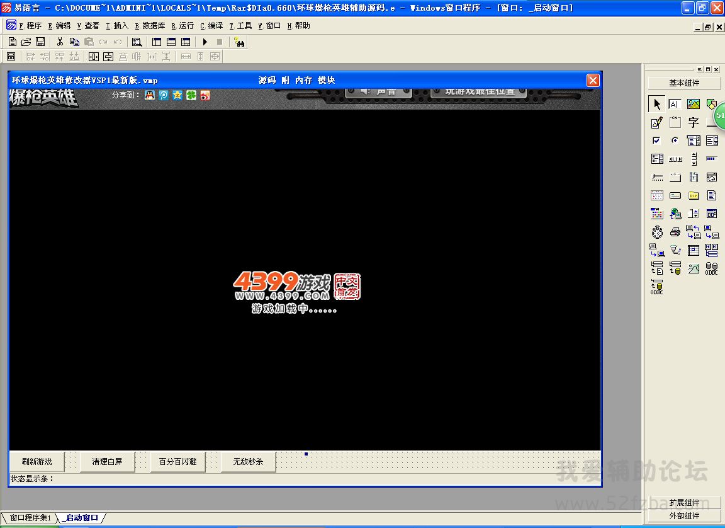Select the edit box component icon
Screen dimensions: 725x528
675,104
